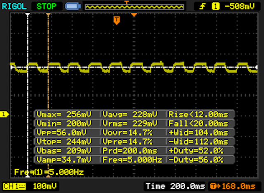Click the Time 200.0ms timebase readout

[x=175, y=186]
